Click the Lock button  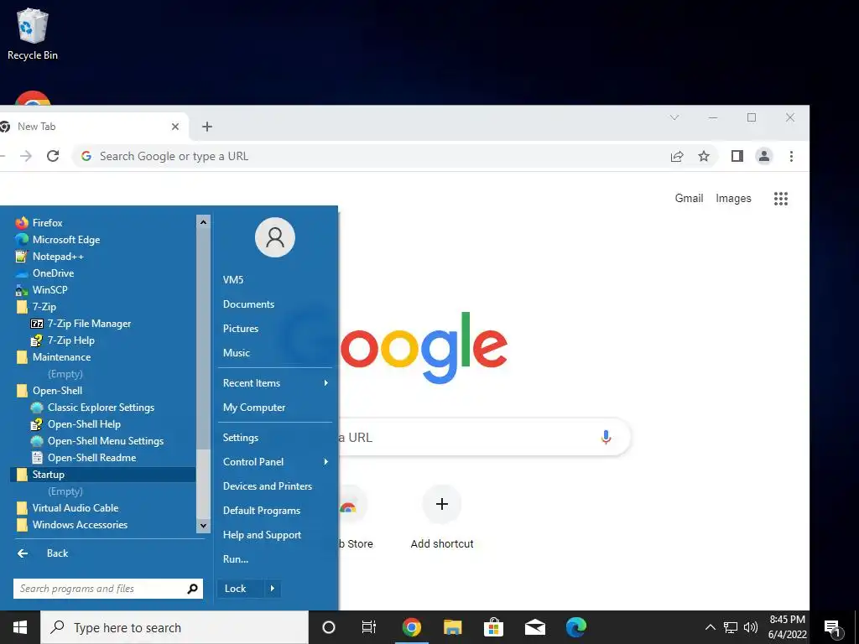[241, 589]
